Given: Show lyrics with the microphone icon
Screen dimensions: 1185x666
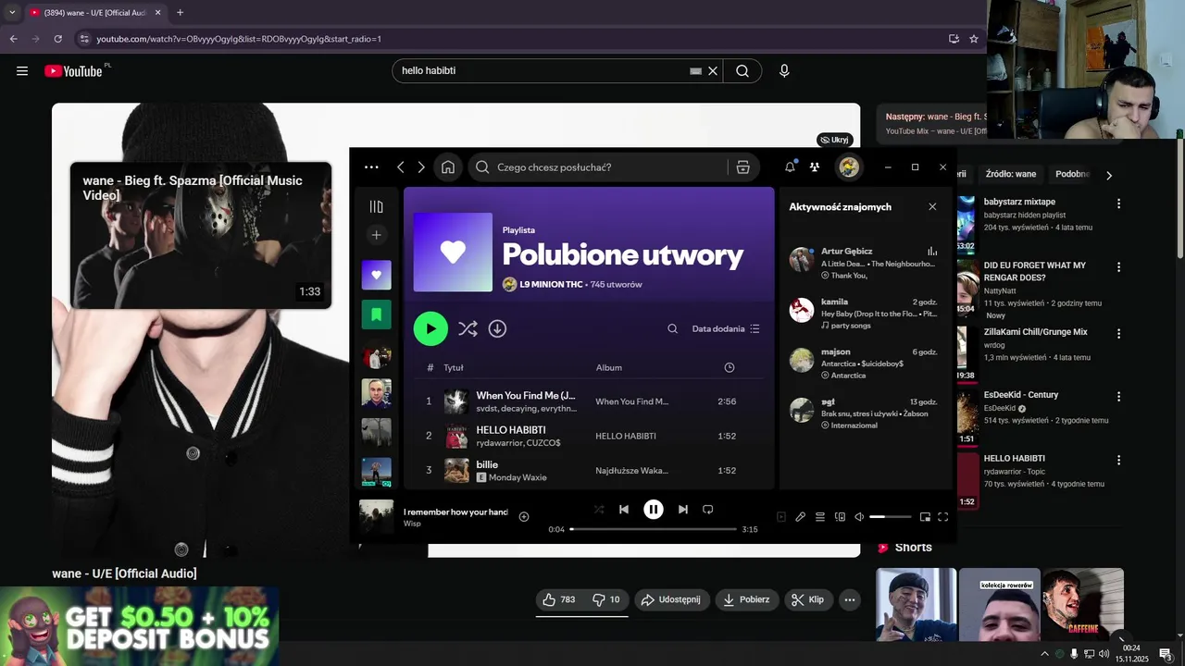Looking at the screenshot, I should pos(801,517).
